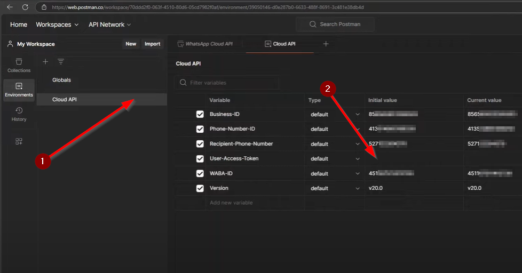Reload the browser page
522x273 pixels.
(25, 7)
